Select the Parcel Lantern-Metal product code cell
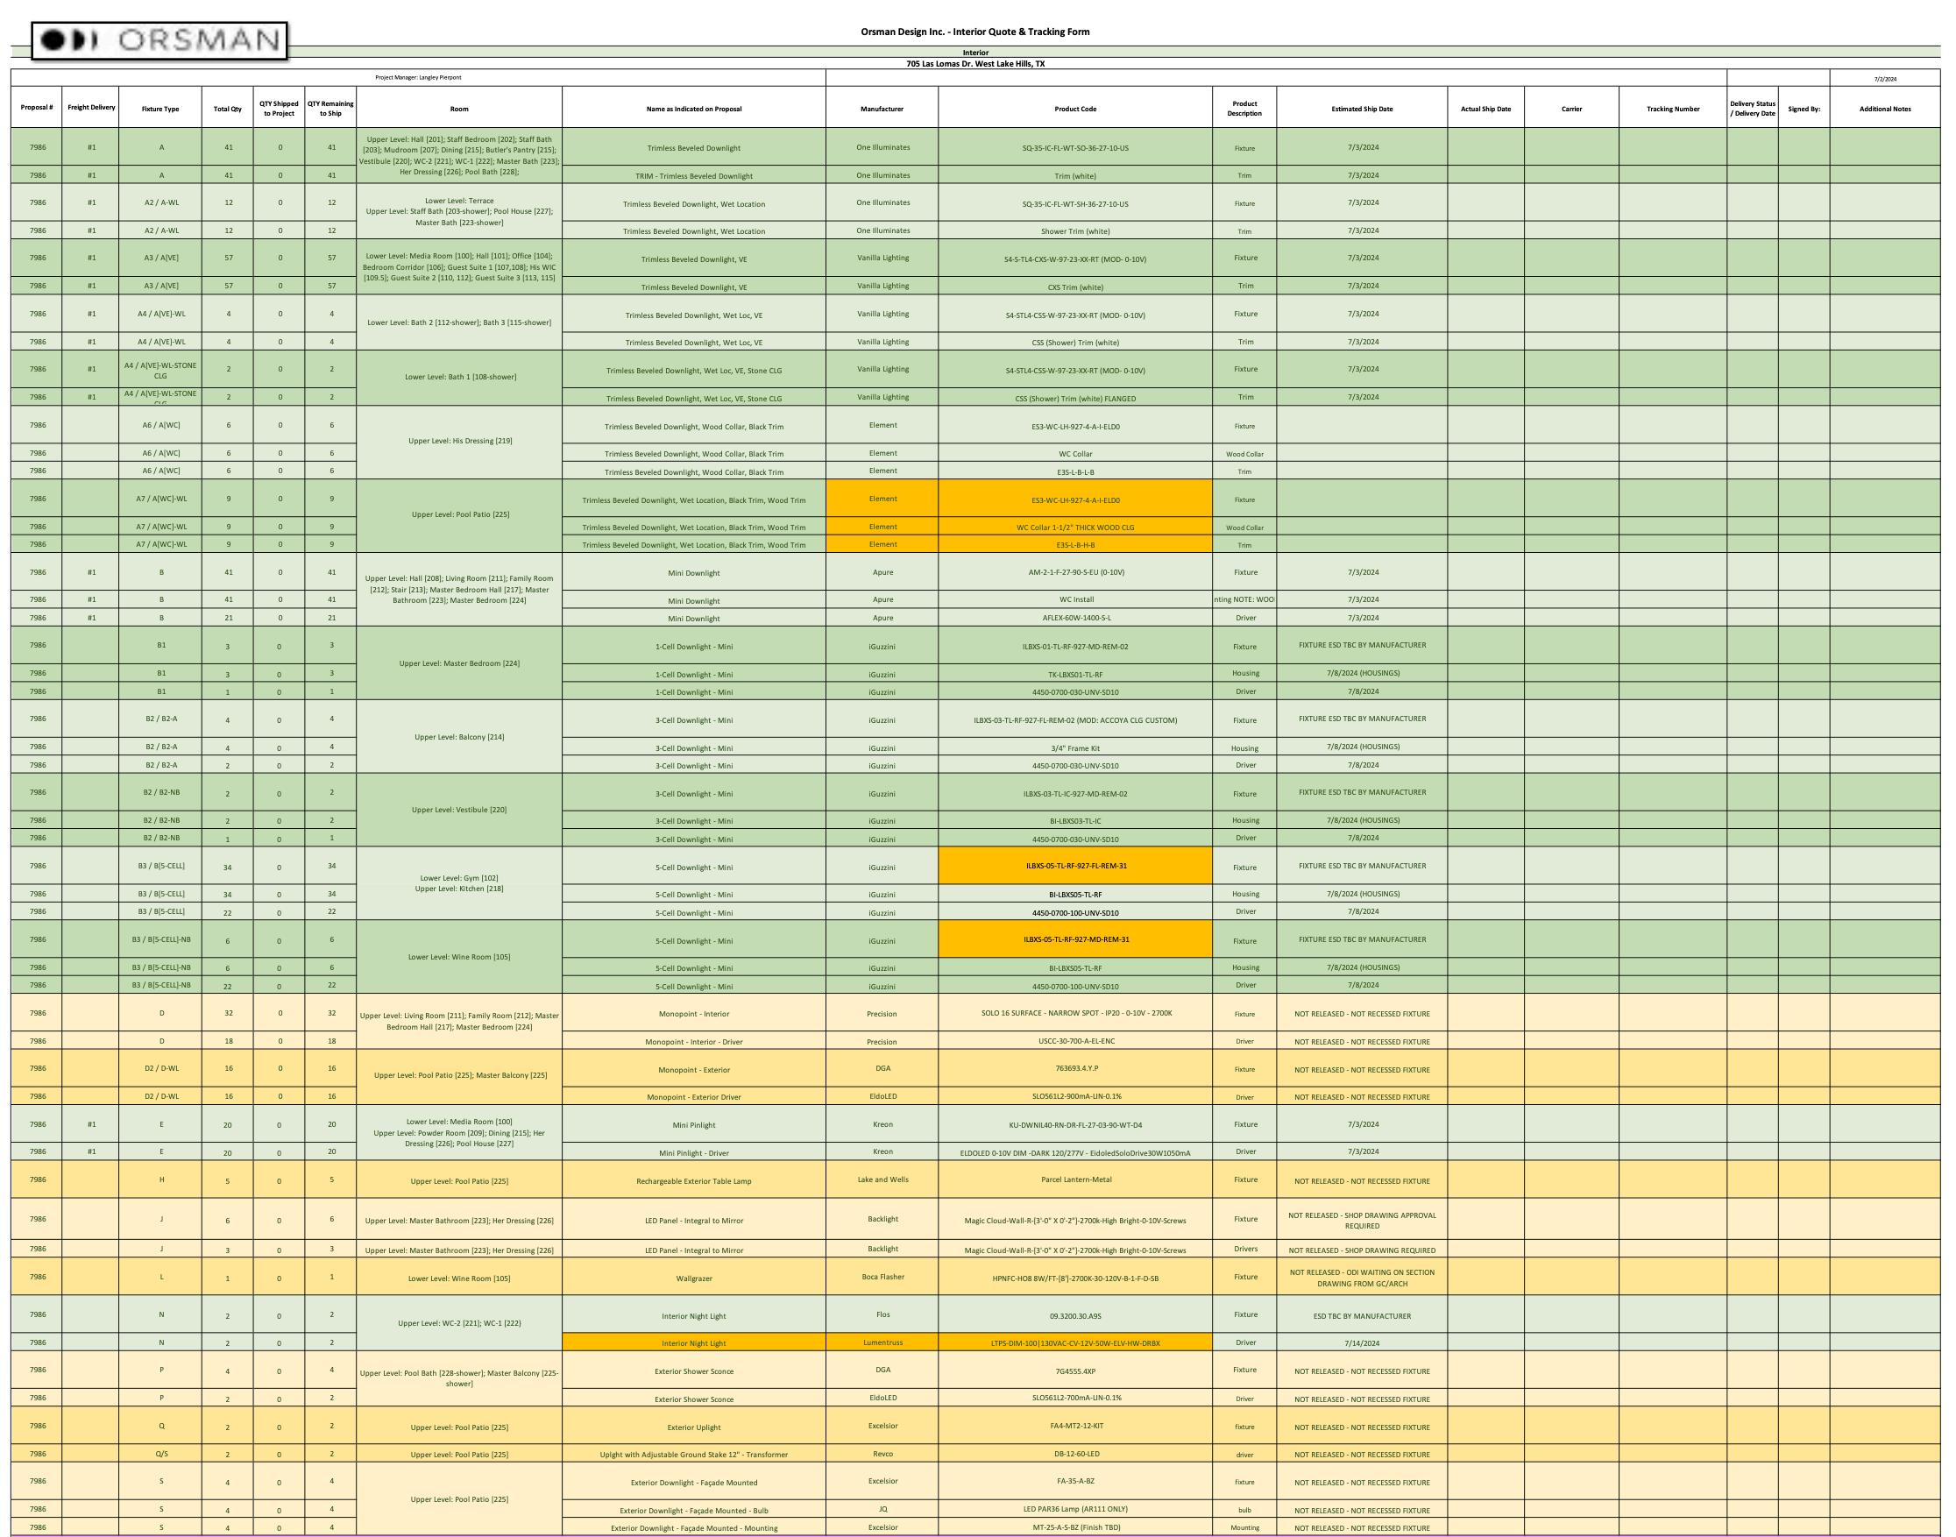 click(x=1075, y=1179)
